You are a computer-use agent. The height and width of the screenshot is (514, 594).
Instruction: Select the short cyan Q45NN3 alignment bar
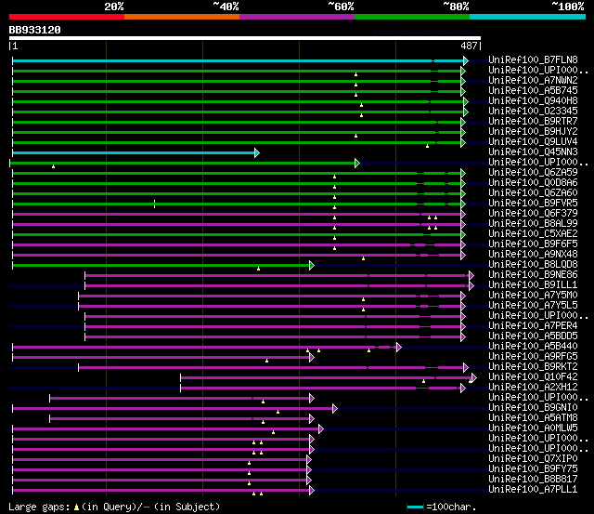pos(134,152)
